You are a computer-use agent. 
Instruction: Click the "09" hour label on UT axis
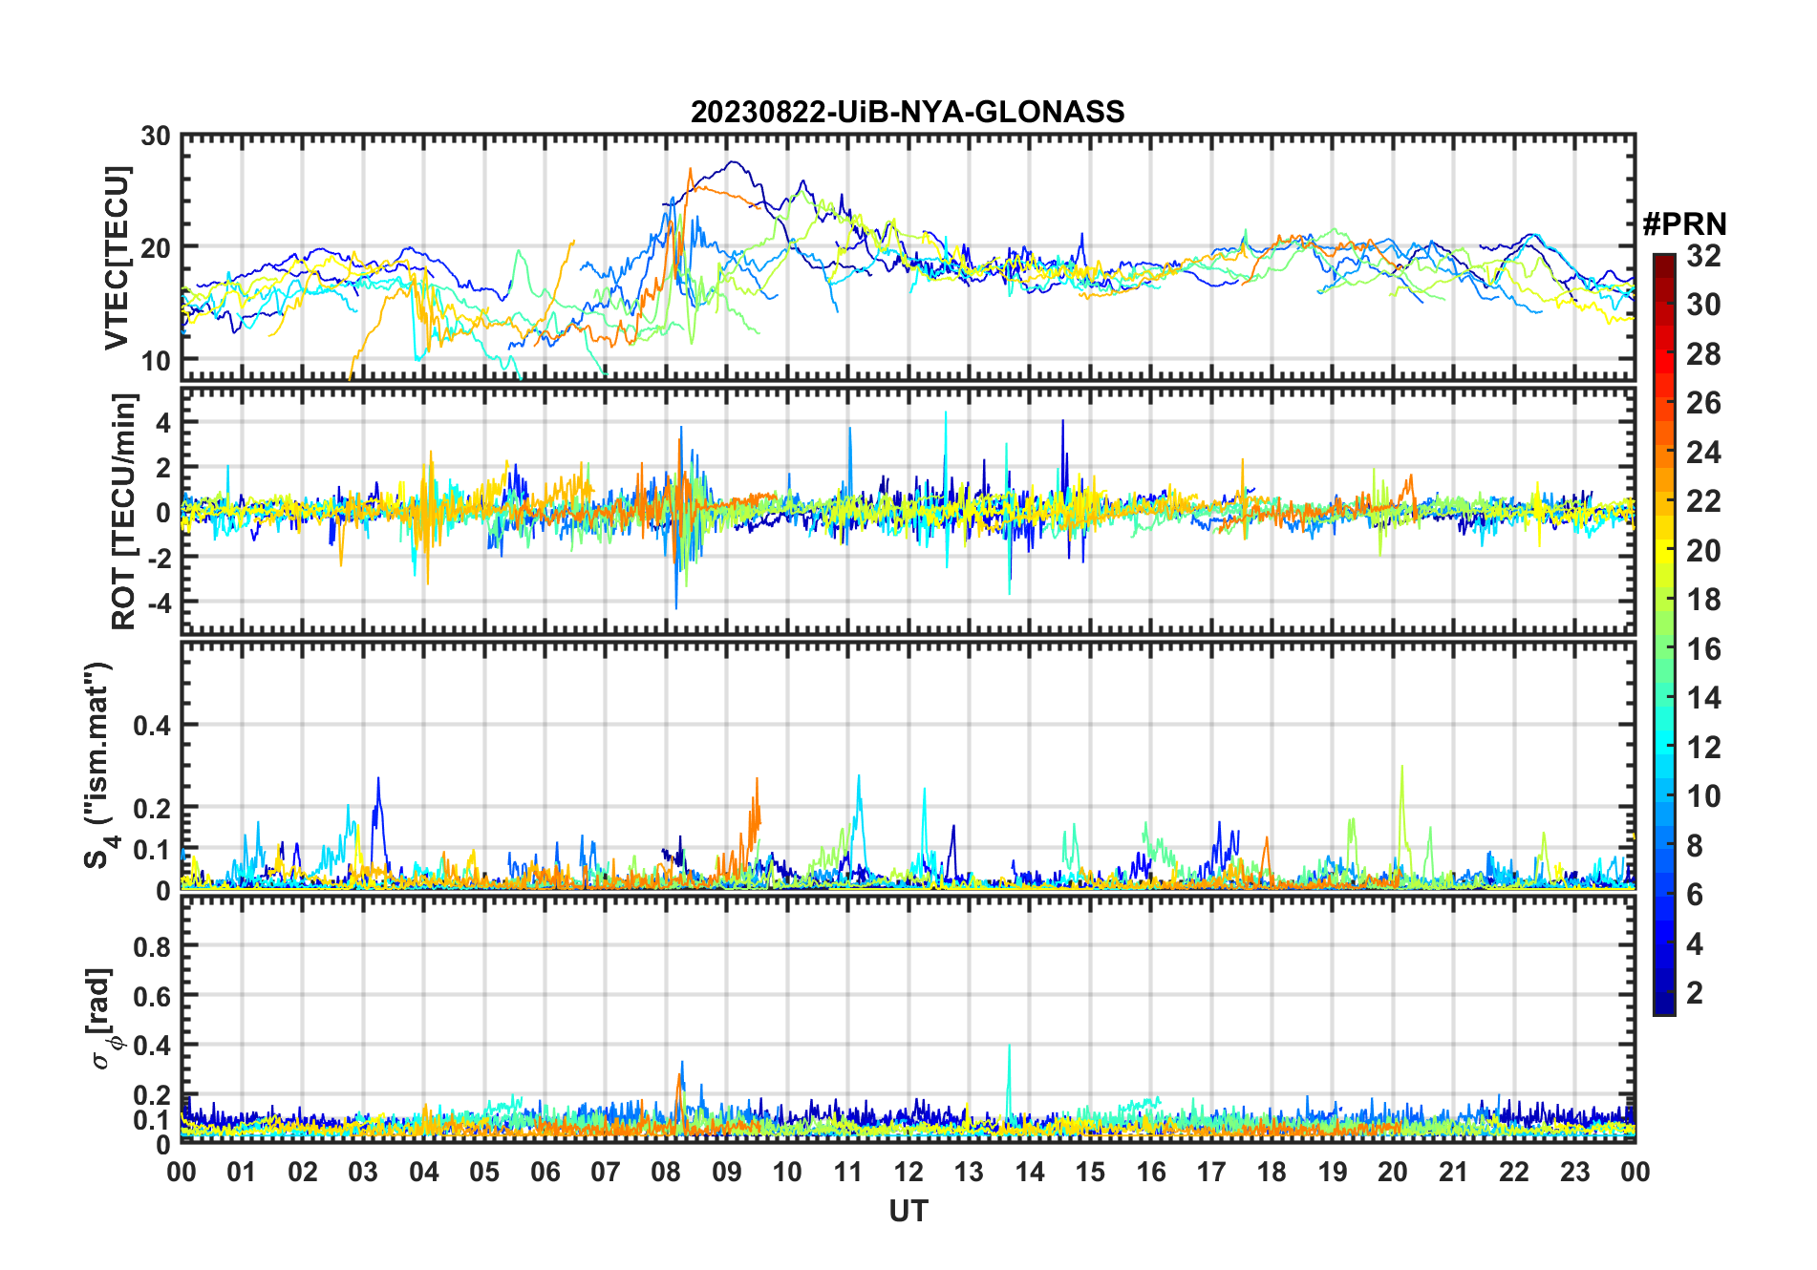coord(727,1173)
